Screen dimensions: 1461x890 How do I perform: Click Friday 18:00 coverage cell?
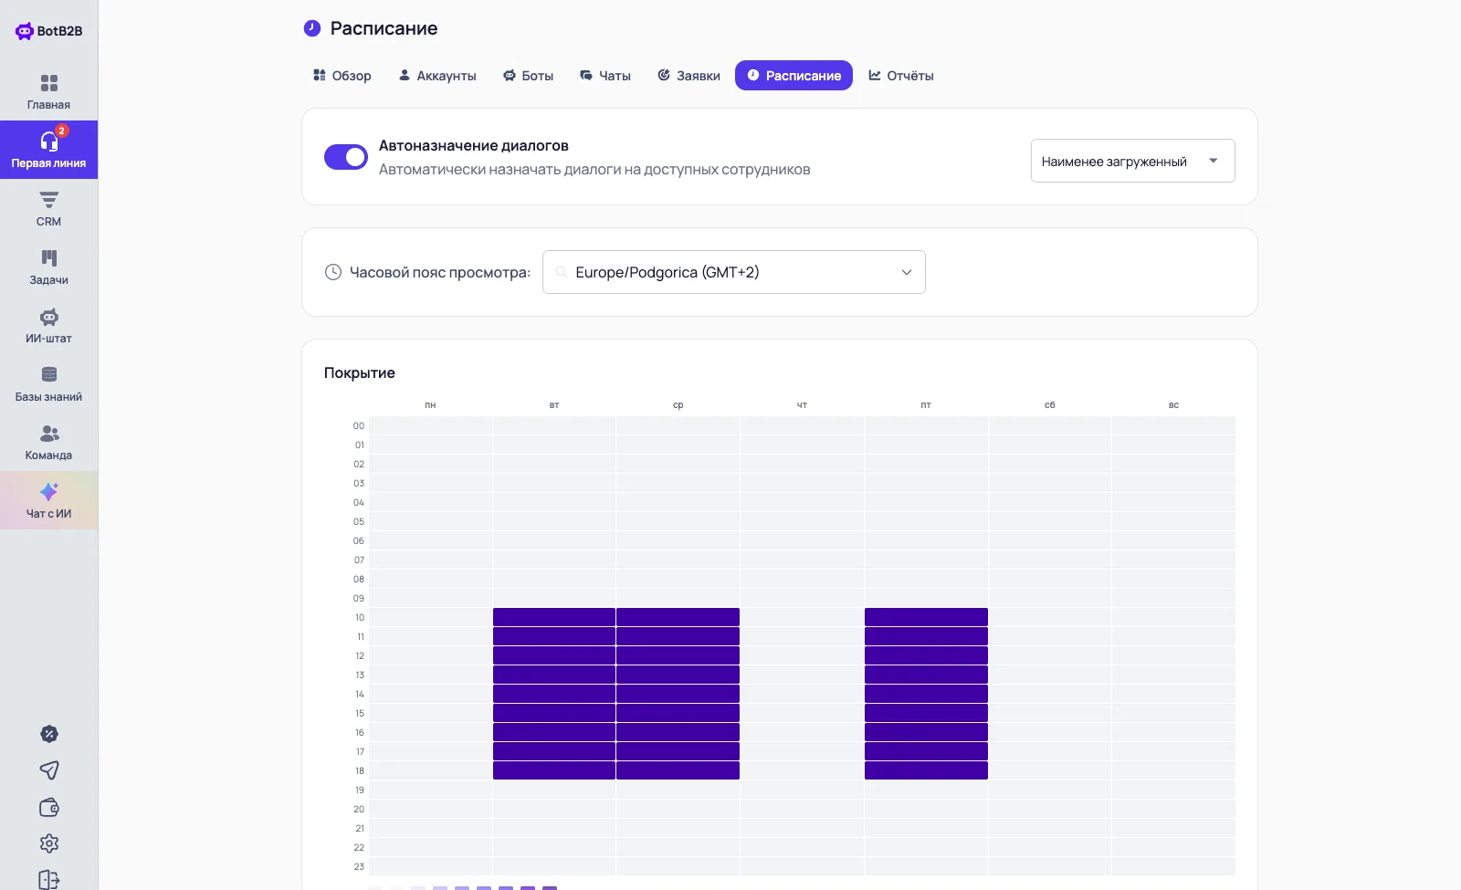tap(926, 770)
